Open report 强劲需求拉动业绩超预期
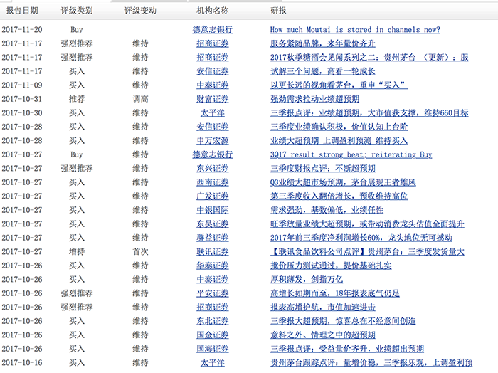 click(314, 99)
